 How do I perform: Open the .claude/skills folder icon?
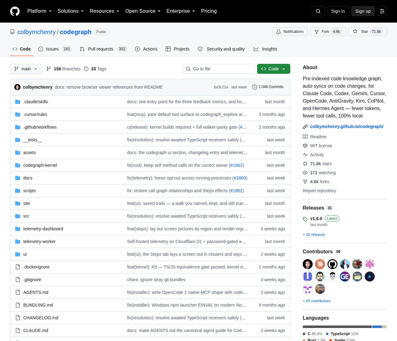pos(18,102)
